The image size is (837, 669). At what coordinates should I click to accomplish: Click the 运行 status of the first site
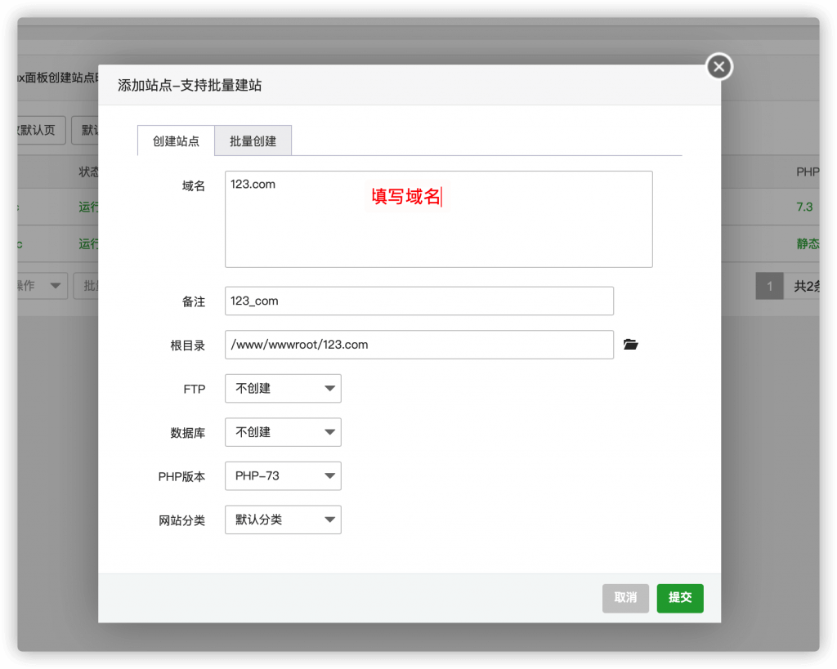tap(88, 207)
